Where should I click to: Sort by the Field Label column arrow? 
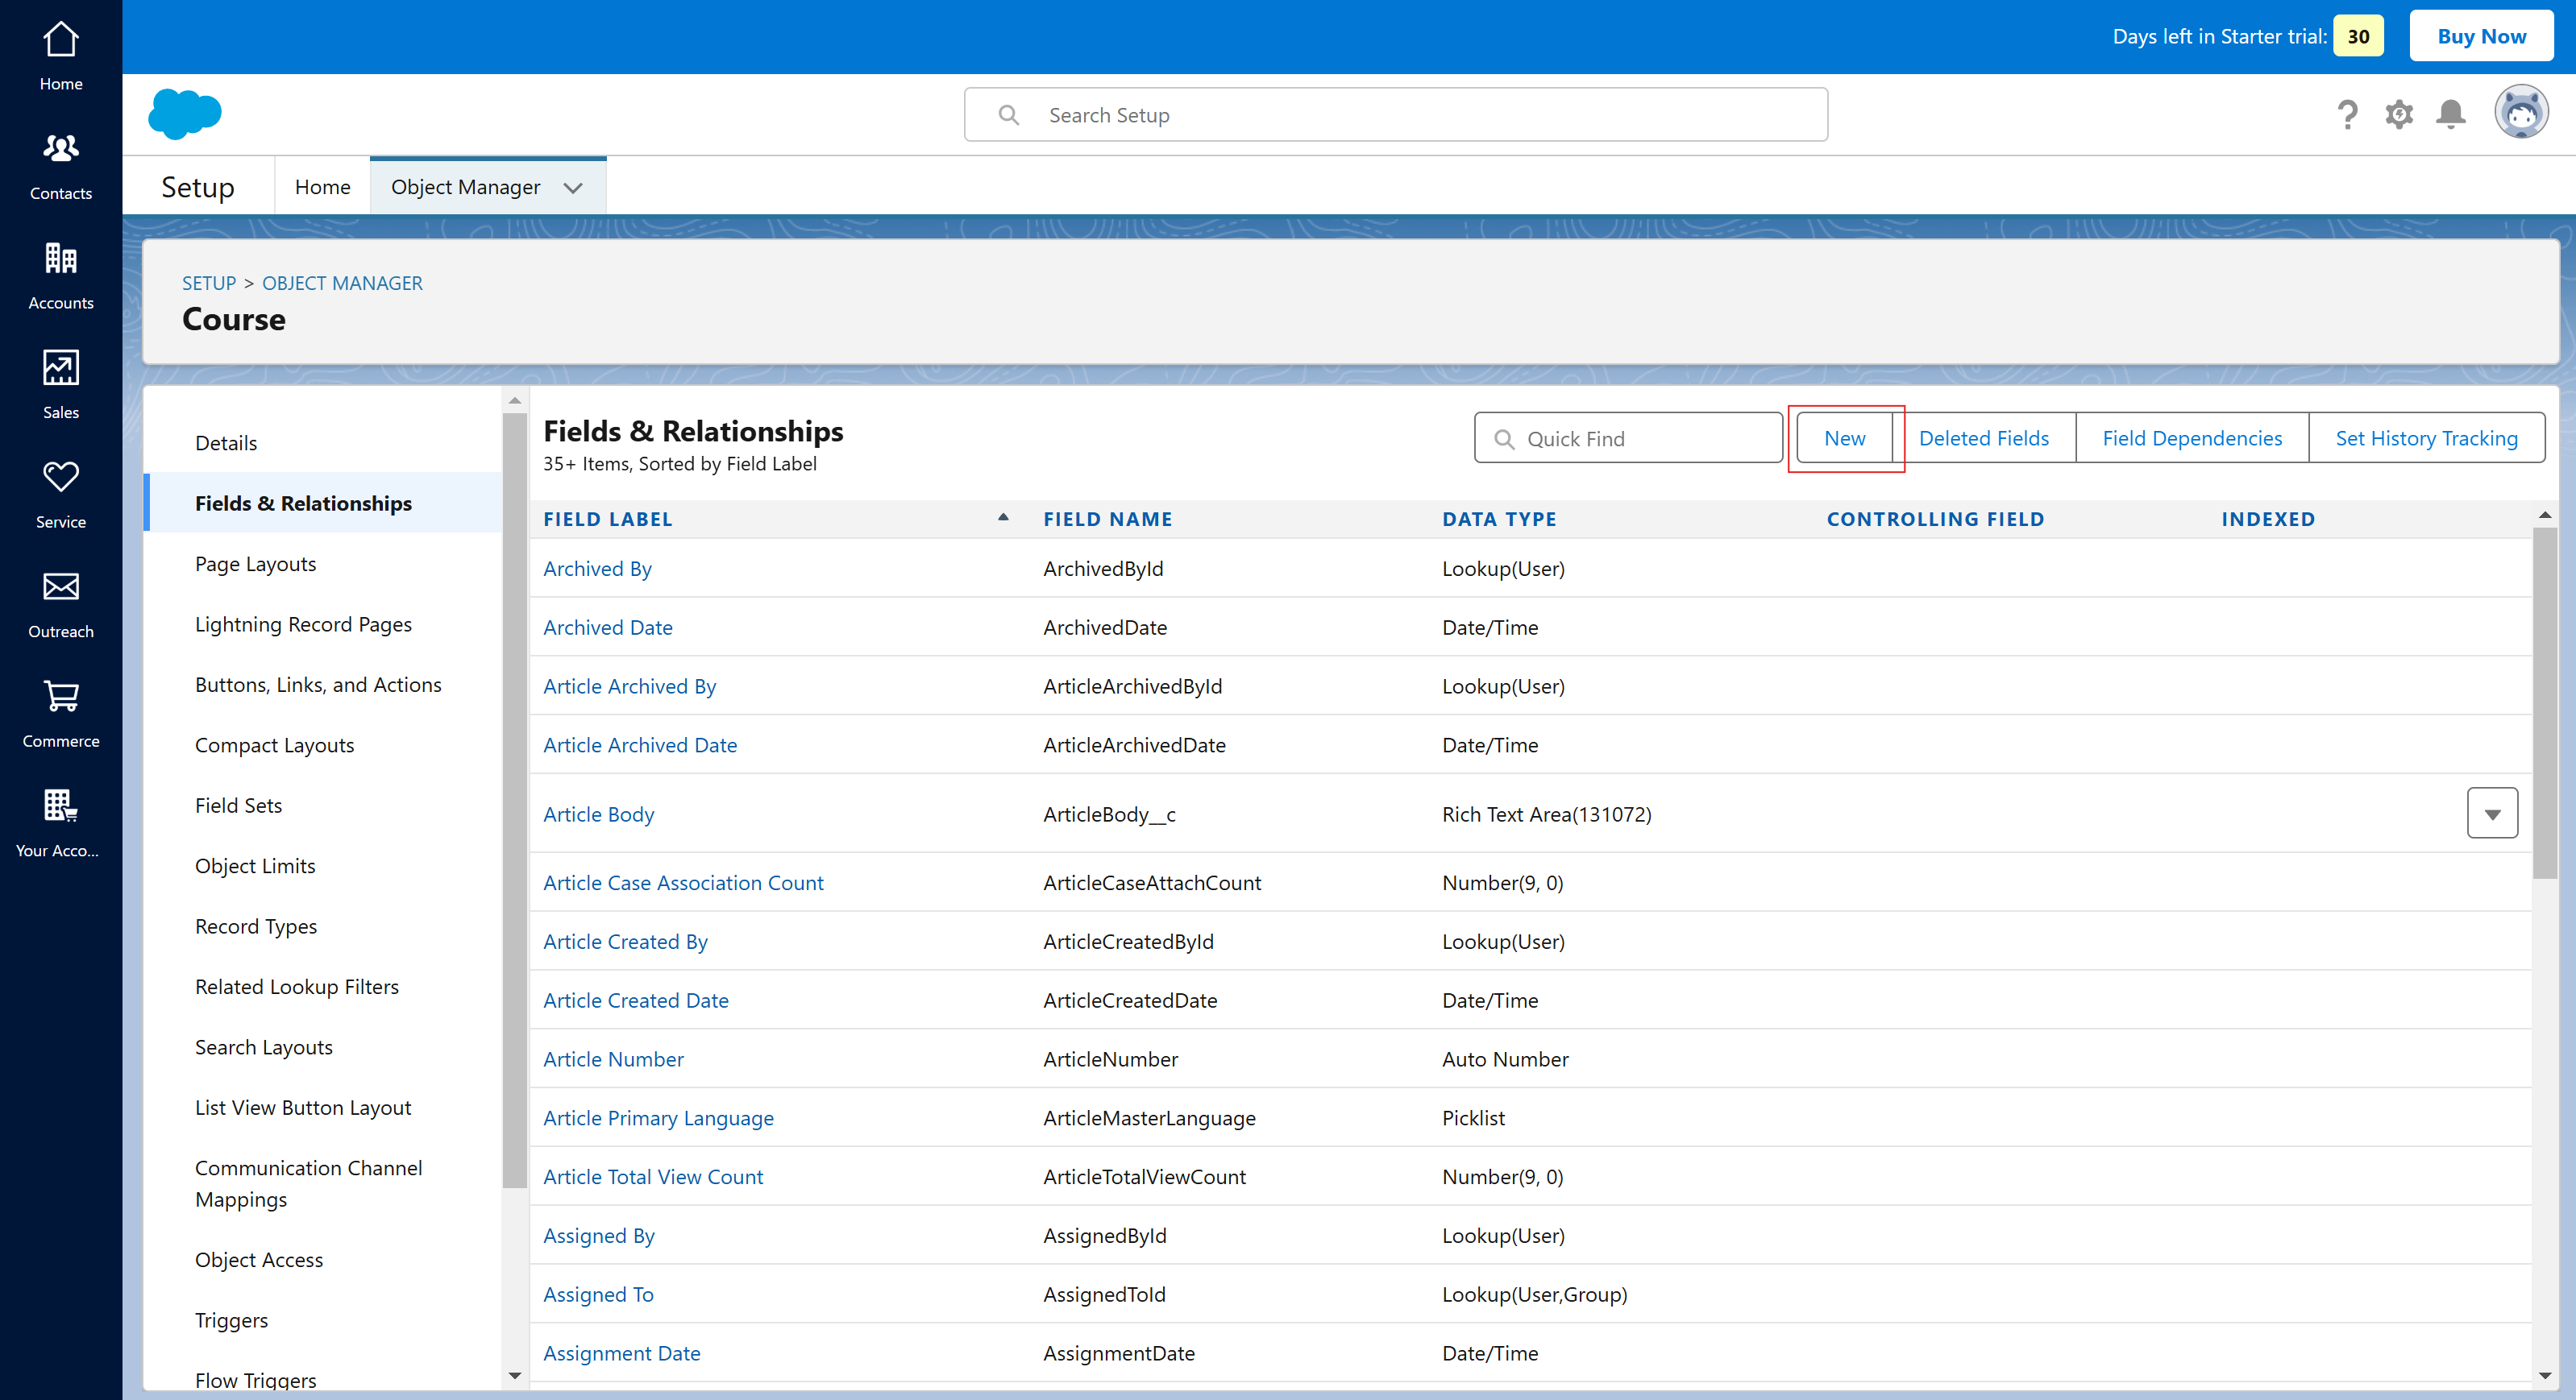[x=1003, y=518]
